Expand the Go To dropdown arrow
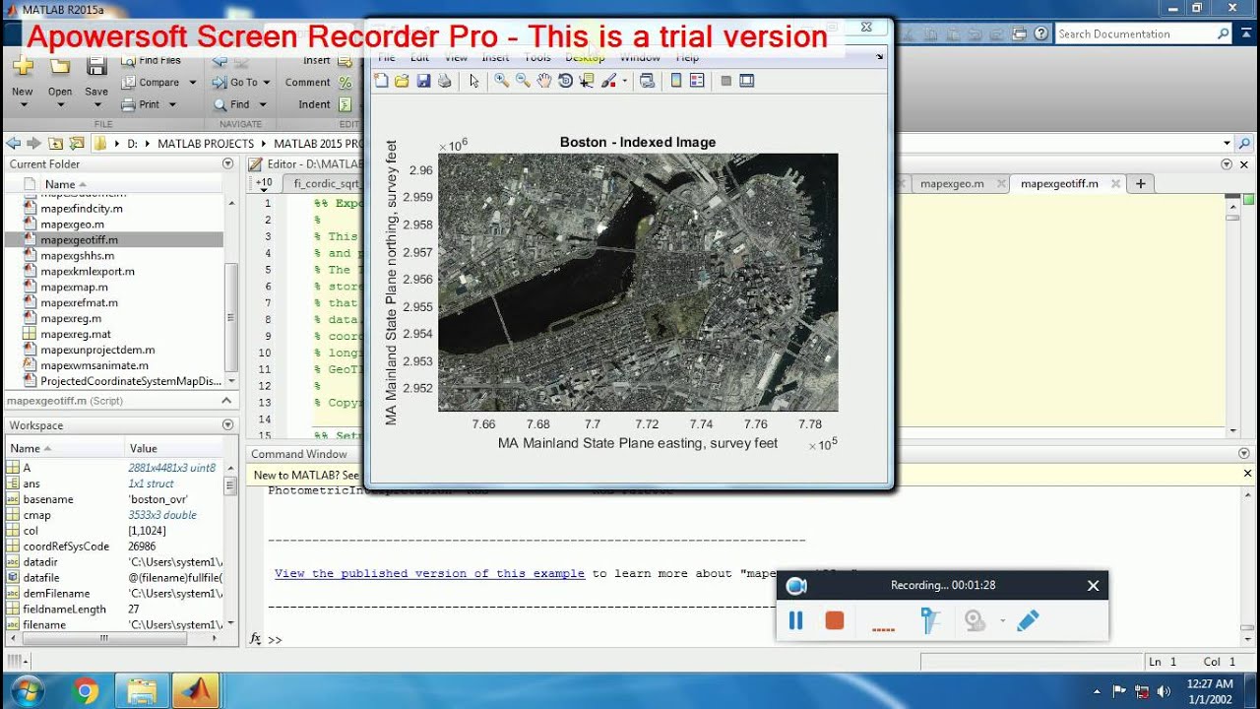This screenshot has height=709, width=1260. coord(267,83)
